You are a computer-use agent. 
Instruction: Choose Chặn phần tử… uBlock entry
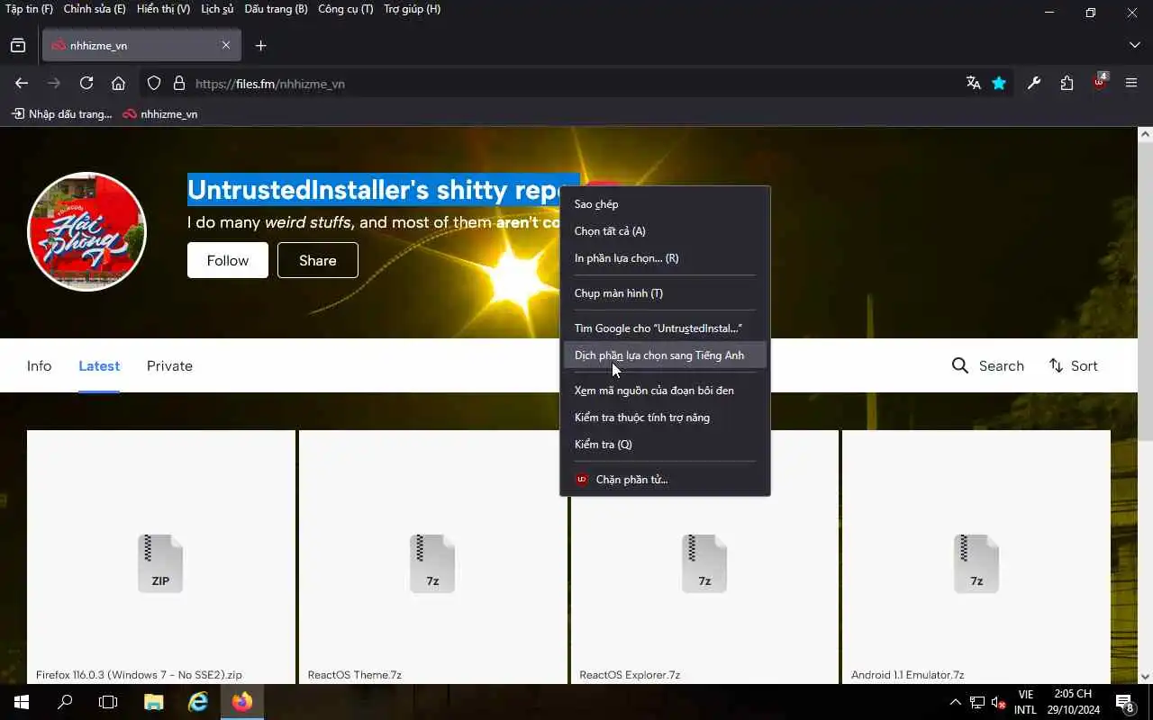(x=665, y=480)
